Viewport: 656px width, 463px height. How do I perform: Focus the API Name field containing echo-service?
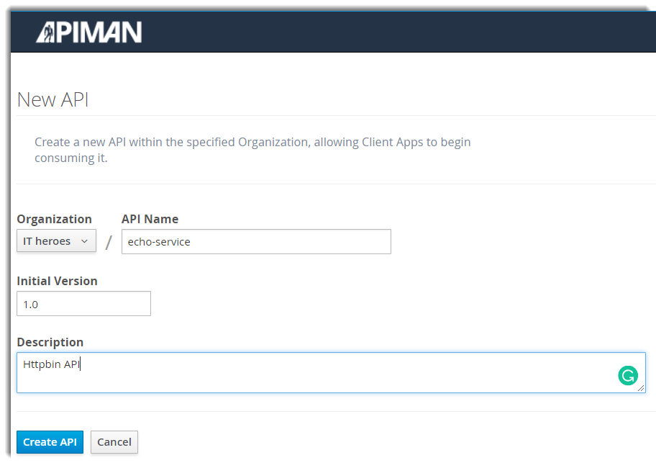pyautogui.click(x=256, y=241)
